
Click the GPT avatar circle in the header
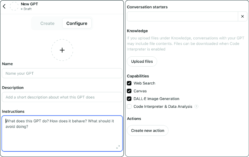(14, 6)
